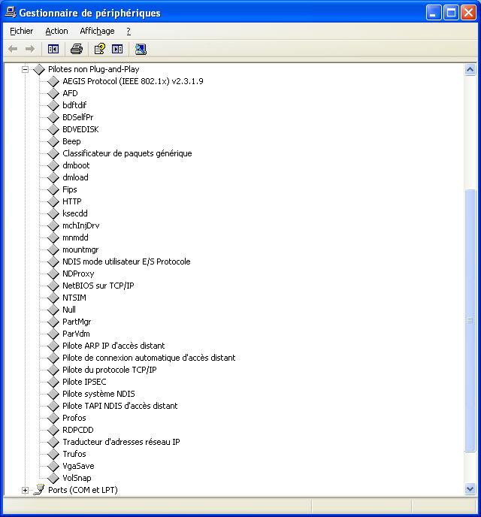This screenshot has height=517, width=481.
Task: Close the Gestionnaire de périphériques window
Action: click(x=468, y=13)
